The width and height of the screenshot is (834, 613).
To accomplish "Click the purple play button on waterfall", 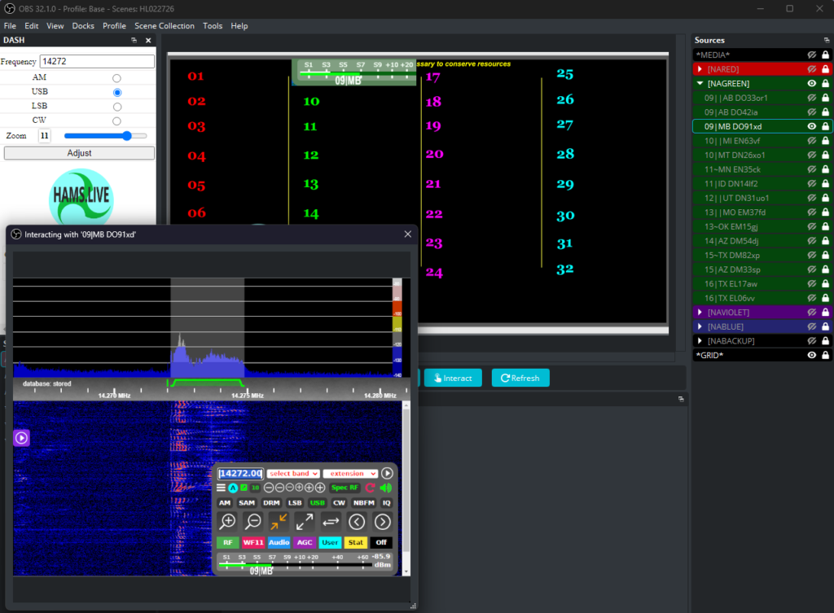I will 21,438.
